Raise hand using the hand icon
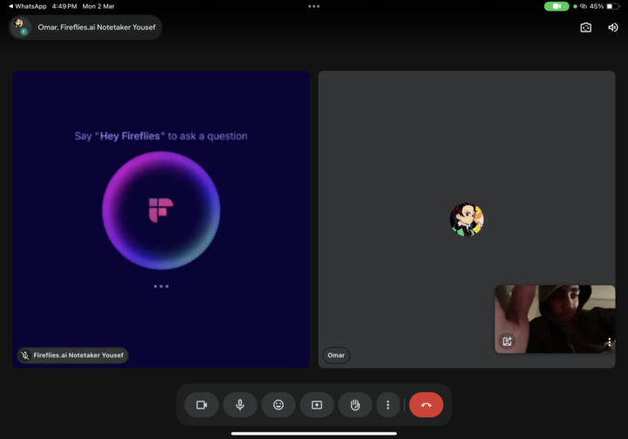This screenshot has width=628, height=439. click(355, 405)
